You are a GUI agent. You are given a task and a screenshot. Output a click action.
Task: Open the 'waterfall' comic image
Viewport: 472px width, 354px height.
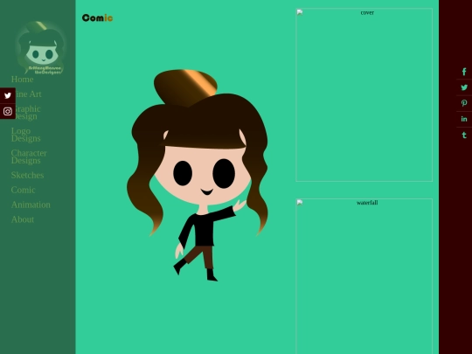tap(364, 276)
